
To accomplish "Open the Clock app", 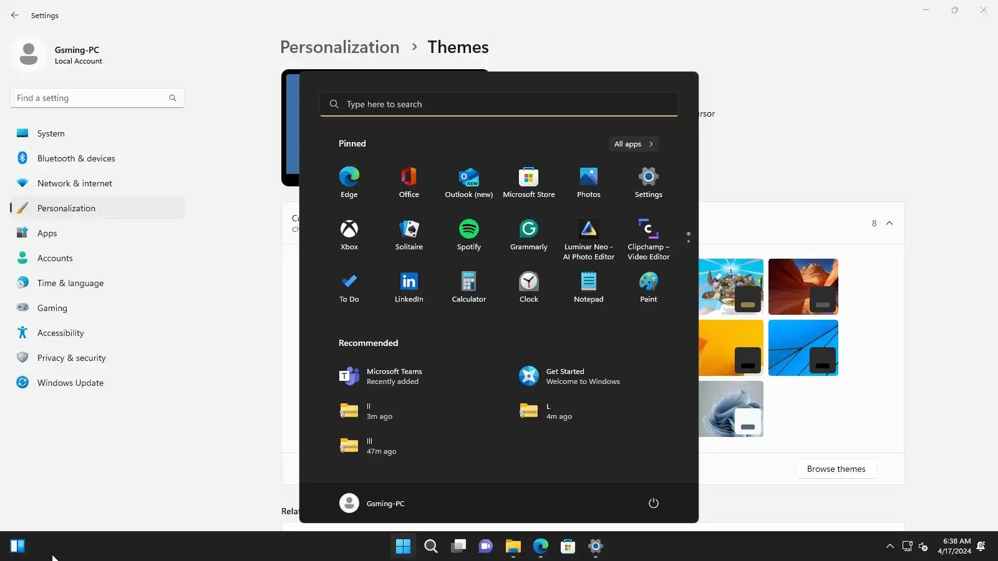I will coord(529,287).
